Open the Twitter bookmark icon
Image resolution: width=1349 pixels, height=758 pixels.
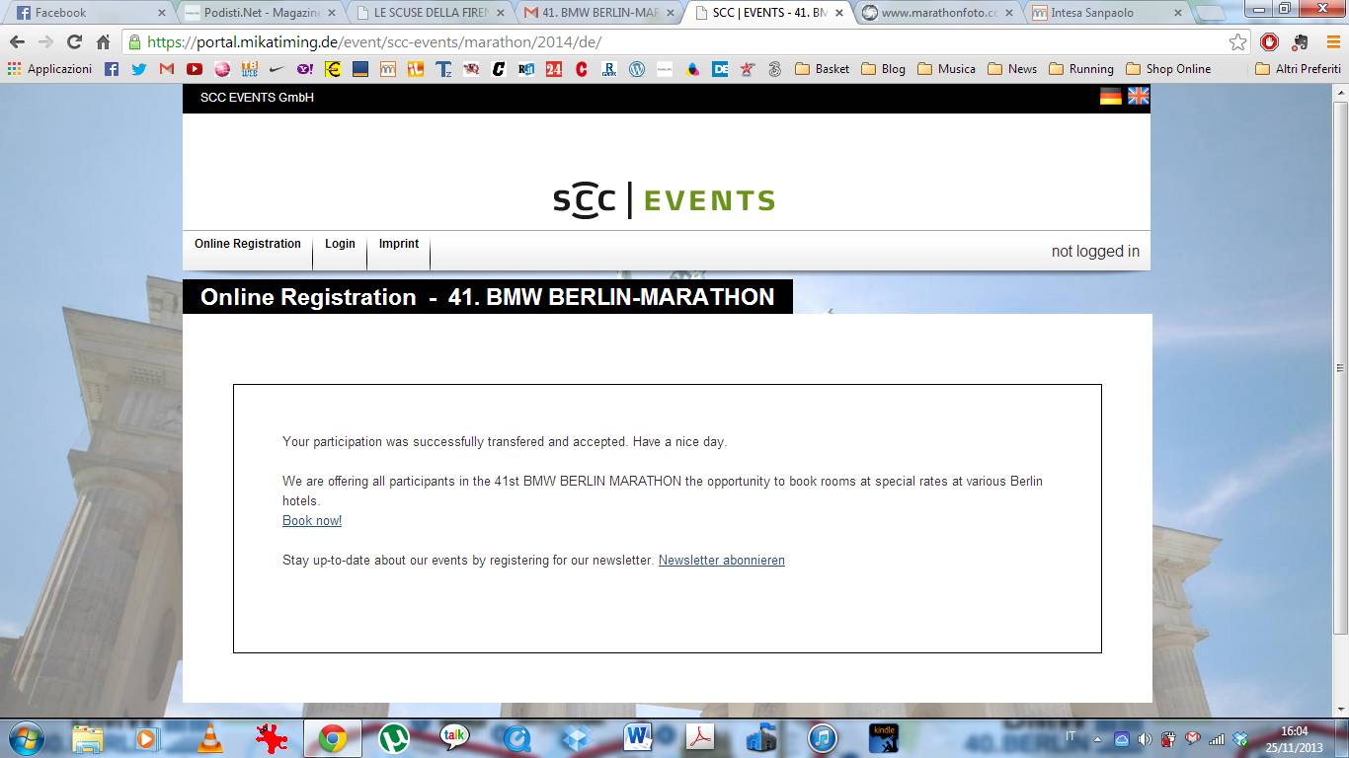pyautogui.click(x=138, y=69)
